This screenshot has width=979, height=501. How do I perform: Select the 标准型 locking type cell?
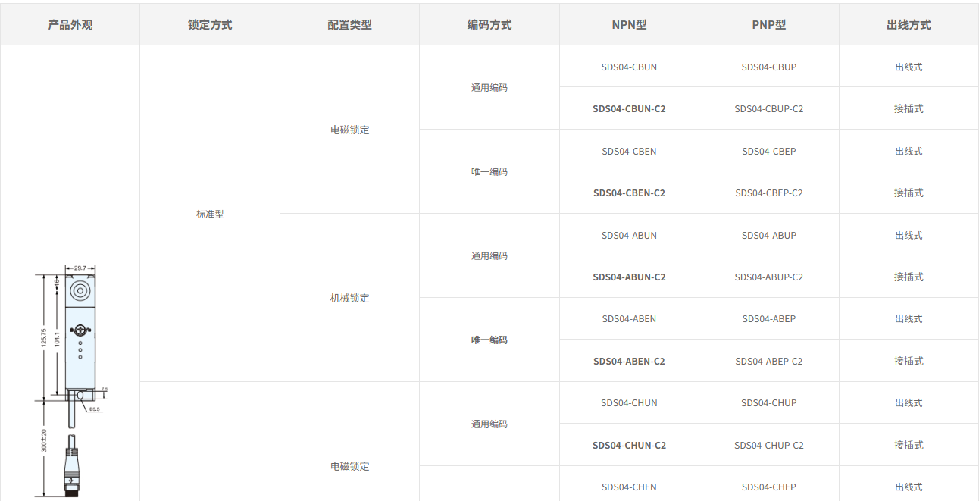pos(210,214)
